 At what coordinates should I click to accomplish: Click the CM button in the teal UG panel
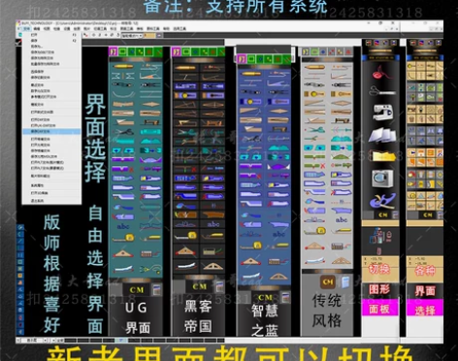pos(137,290)
